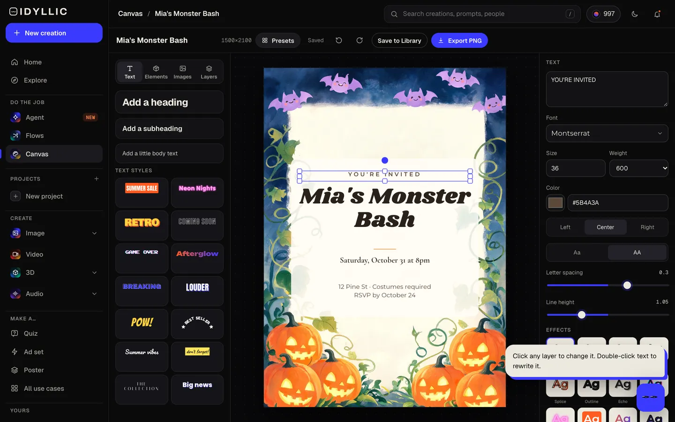Screen dimensions: 675x422
Task: Open the Quiz icon
Action: (x=15, y=333)
